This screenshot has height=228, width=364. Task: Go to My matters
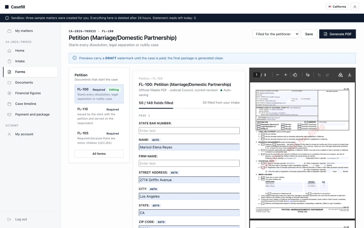[x=30, y=31]
